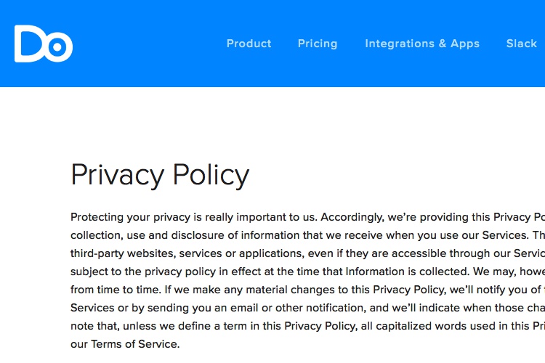Go to the Pricing page link

point(318,44)
